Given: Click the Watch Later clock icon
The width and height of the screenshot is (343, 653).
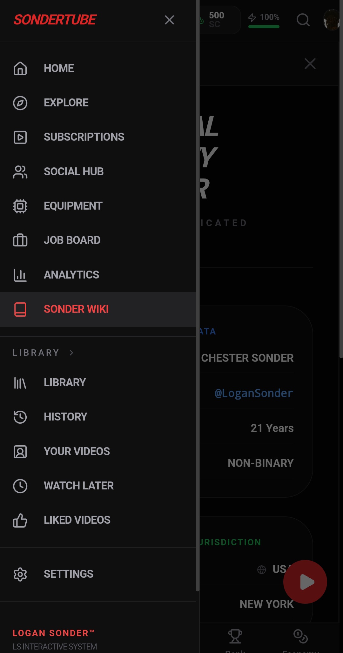Looking at the screenshot, I should [x=20, y=486].
